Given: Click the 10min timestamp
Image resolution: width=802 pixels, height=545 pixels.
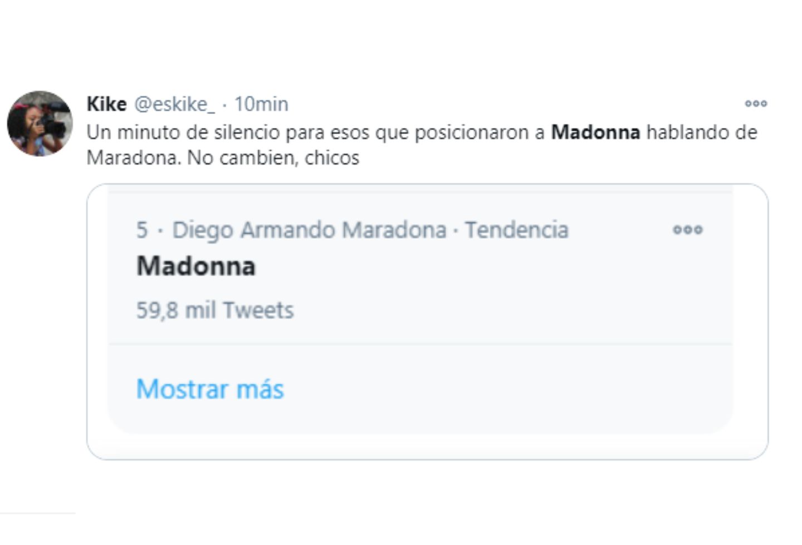Looking at the screenshot, I should [261, 103].
